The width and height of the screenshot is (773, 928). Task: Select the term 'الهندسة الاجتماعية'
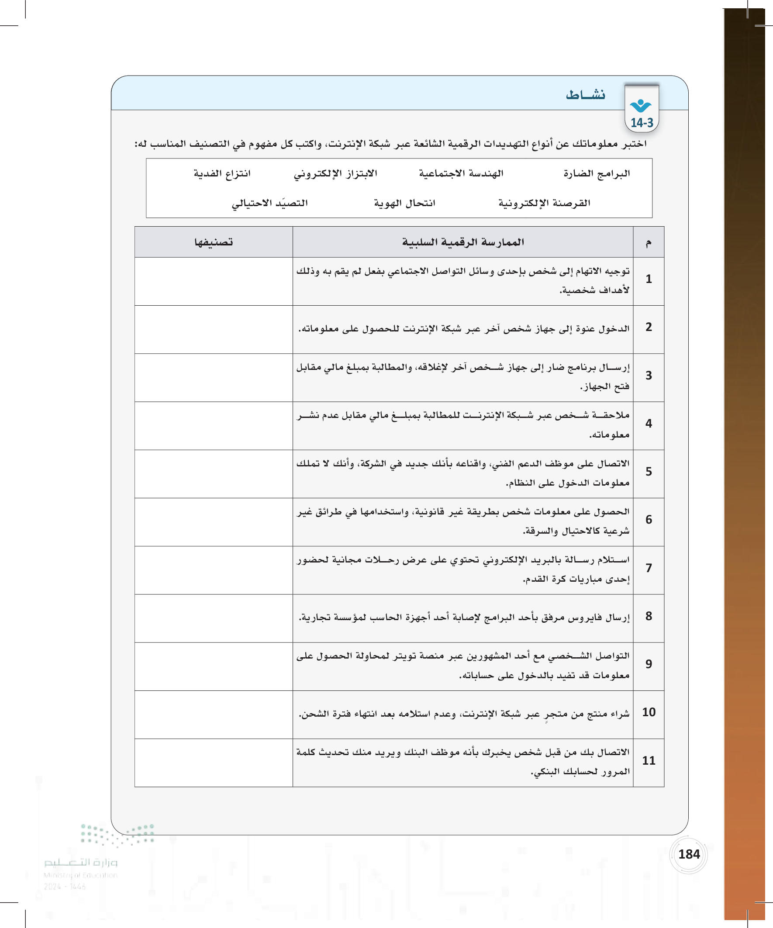click(461, 174)
